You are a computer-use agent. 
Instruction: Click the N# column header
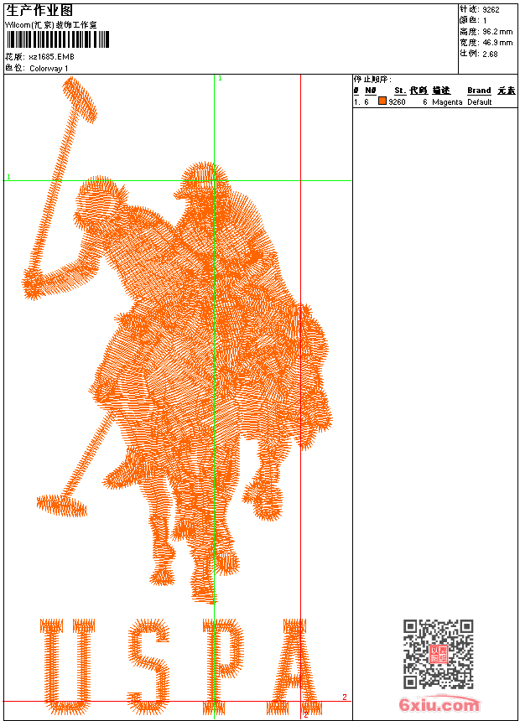pyautogui.click(x=371, y=91)
